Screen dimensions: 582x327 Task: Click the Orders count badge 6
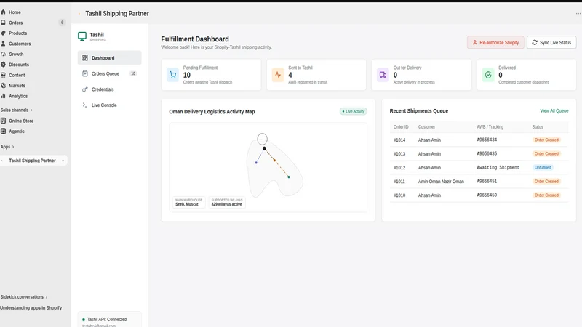tap(62, 23)
